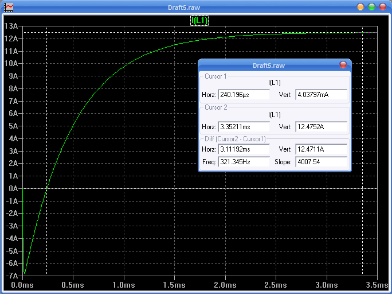Click the Freq field showing 321.345Hz
Image resolution: width=392 pixels, height=294 pixels.
243,162
